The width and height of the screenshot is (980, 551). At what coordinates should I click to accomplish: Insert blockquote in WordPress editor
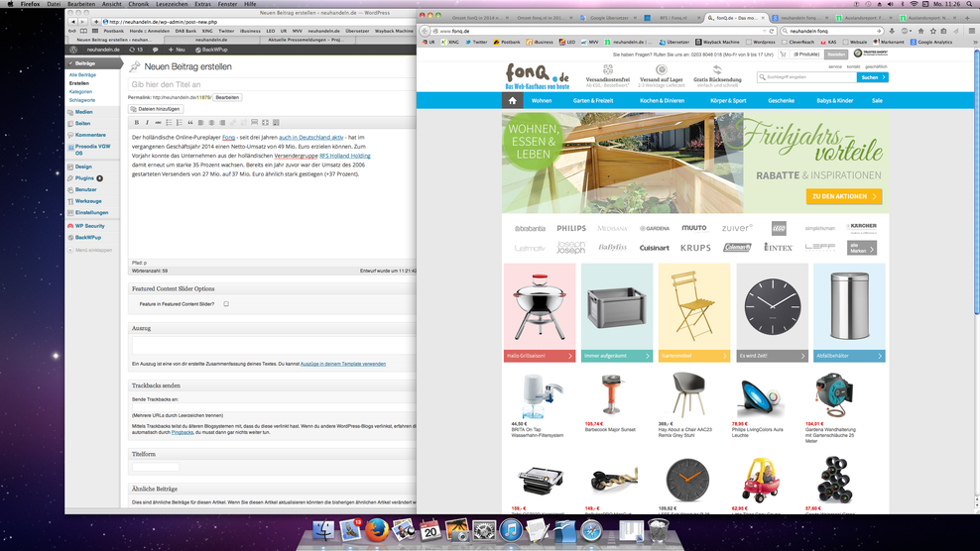tap(190, 123)
